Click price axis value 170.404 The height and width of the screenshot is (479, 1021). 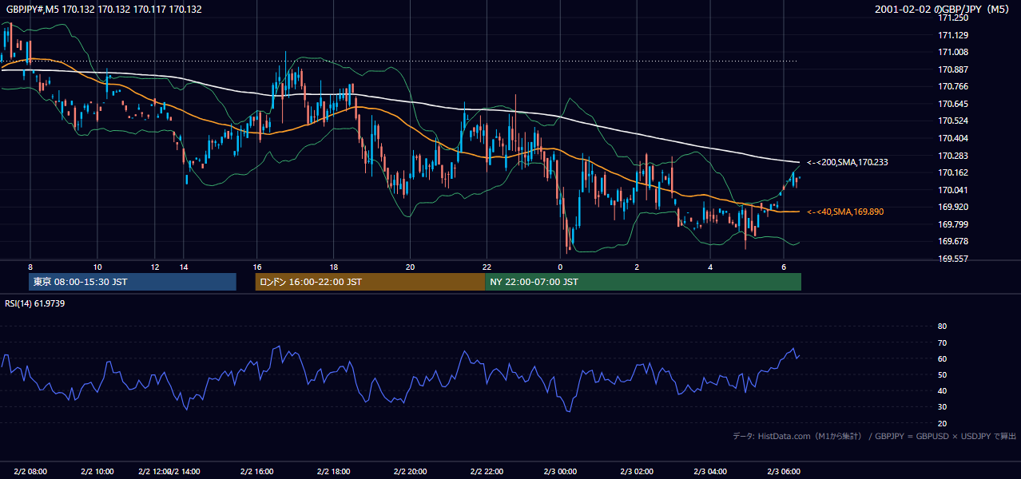[x=953, y=138]
